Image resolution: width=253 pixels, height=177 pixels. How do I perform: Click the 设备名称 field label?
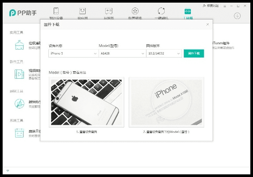click(x=55, y=46)
